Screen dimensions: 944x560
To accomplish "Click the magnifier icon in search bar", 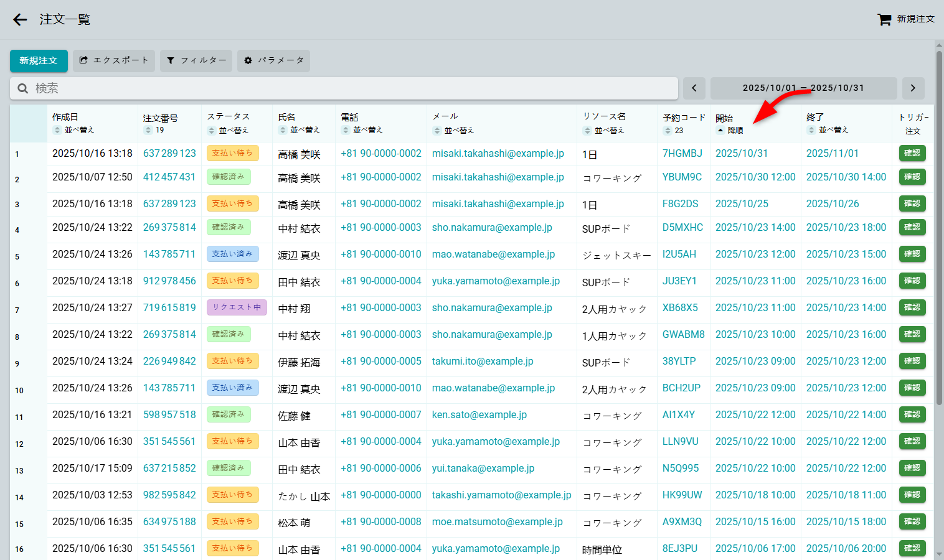I will (x=23, y=88).
